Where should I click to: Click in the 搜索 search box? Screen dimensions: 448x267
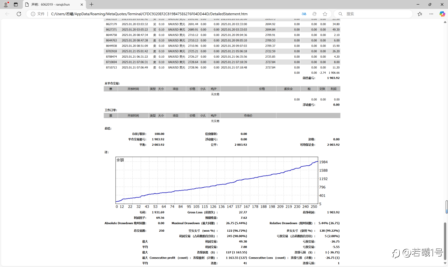[374, 14]
